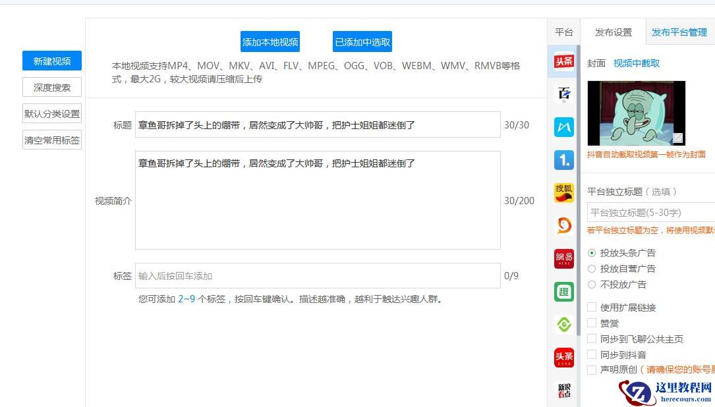Select the first red 头条 platform icon
Screen dimensions: 715x407
[563, 61]
